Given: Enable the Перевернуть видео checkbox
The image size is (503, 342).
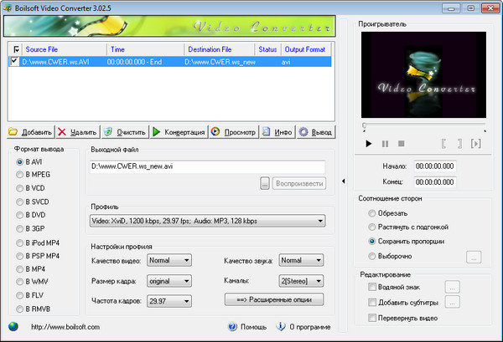Looking at the screenshot, I should coord(372,318).
